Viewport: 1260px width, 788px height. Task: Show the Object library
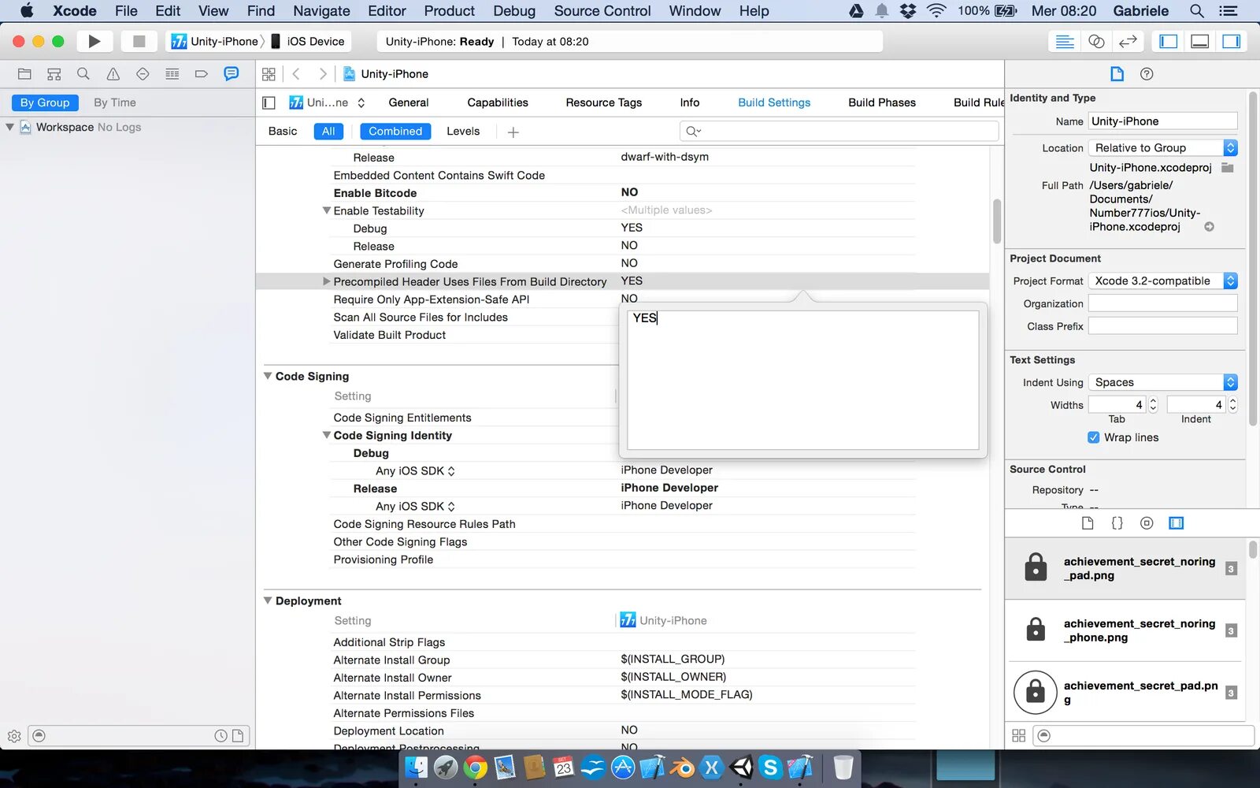(x=1147, y=523)
